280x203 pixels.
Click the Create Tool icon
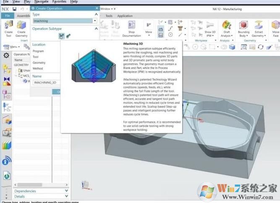tap(8, 27)
